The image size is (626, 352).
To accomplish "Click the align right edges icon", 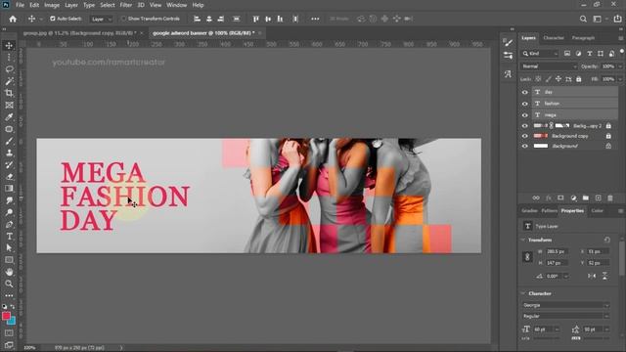I will [x=221, y=19].
